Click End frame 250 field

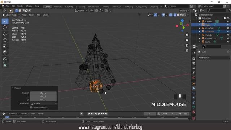point(183,114)
